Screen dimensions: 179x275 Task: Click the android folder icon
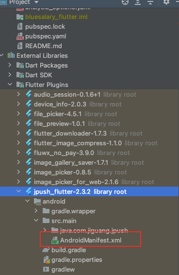click(x=37, y=201)
